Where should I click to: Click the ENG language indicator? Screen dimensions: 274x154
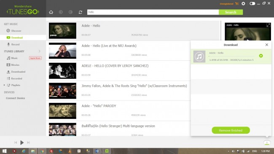point(255,151)
